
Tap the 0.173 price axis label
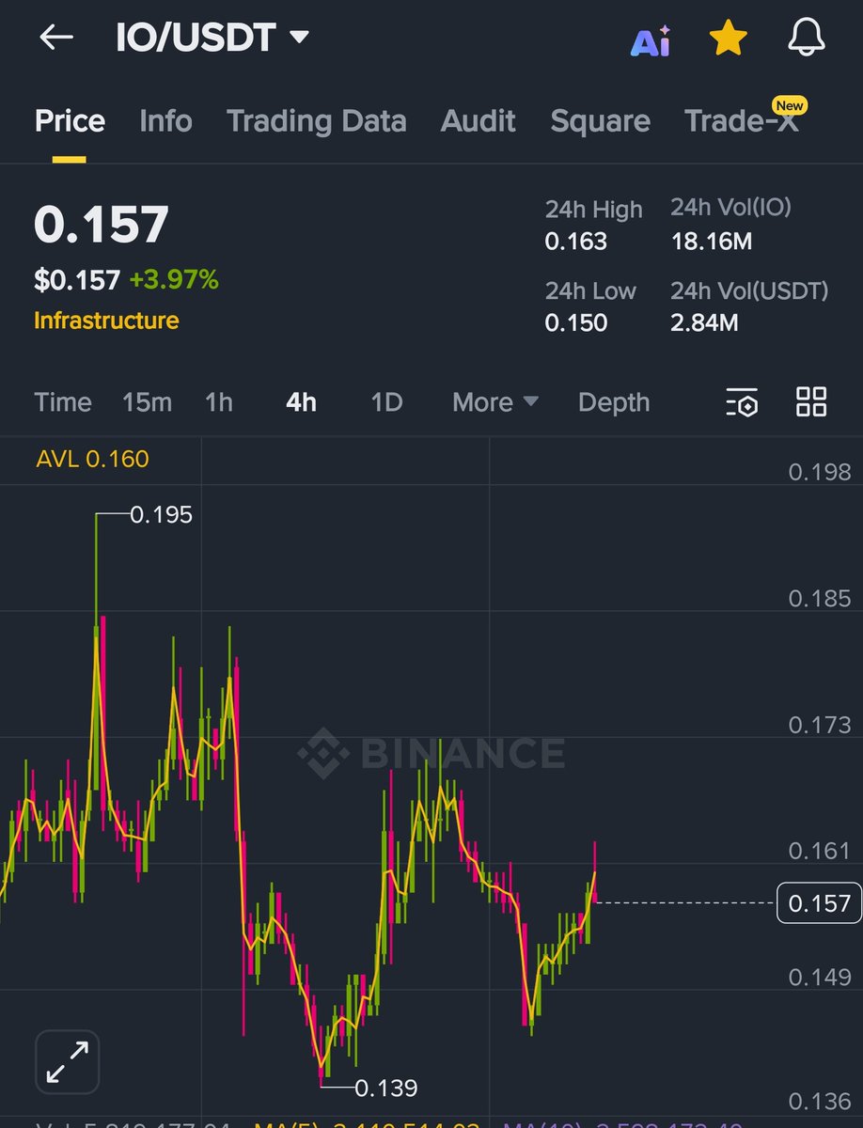(x=819, y=725)
